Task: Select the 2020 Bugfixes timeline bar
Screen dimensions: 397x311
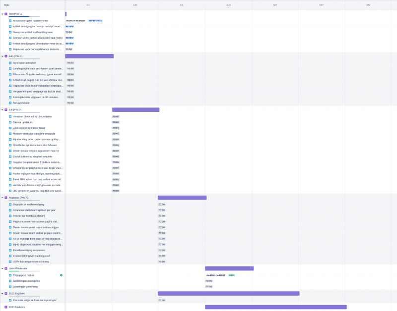Action: pos(228,293)
